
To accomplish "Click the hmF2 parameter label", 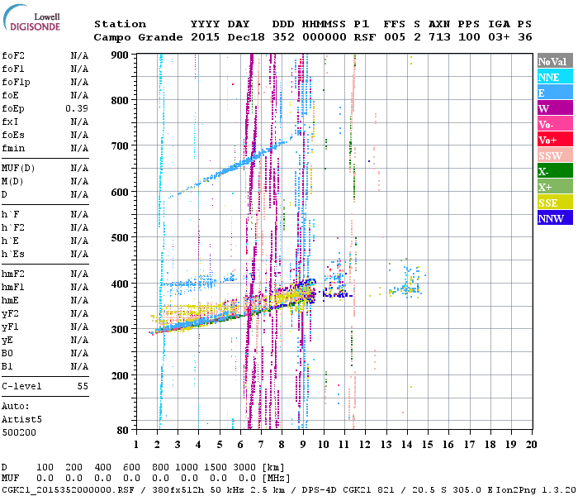I will (13, 274).
